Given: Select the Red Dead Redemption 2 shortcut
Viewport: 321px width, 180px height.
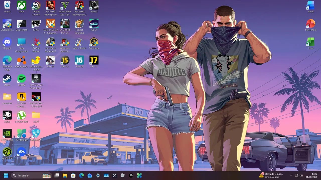Looking at the screenshot, I should 79,8.
